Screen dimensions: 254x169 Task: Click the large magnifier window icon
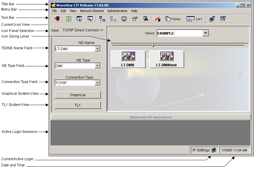(79, 19)
